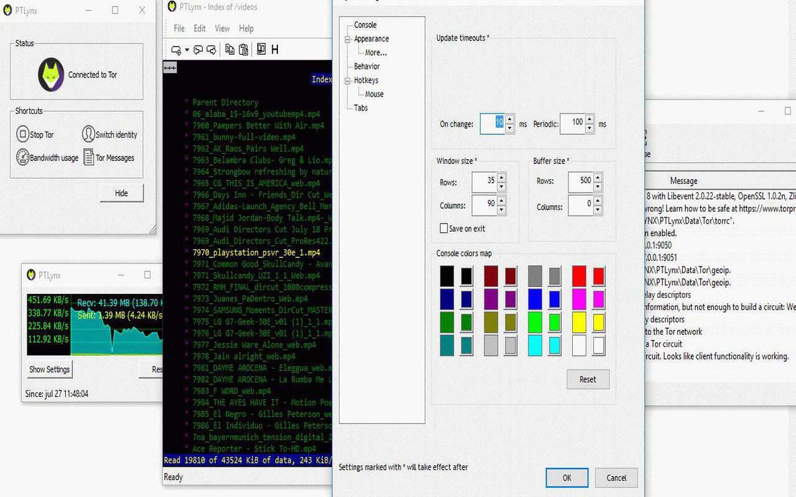This screenshot has height=497, width=796.
Task: Pick the larger magenta swatch
Action: [x=579, y=299]
